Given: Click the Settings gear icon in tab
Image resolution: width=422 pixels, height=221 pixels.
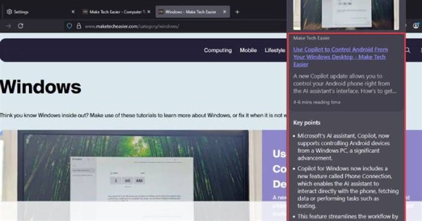Looking at the screenshot, I should (10, 12).
